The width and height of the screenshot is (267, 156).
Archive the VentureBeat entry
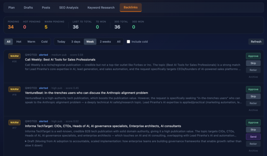tap(253, 110)
